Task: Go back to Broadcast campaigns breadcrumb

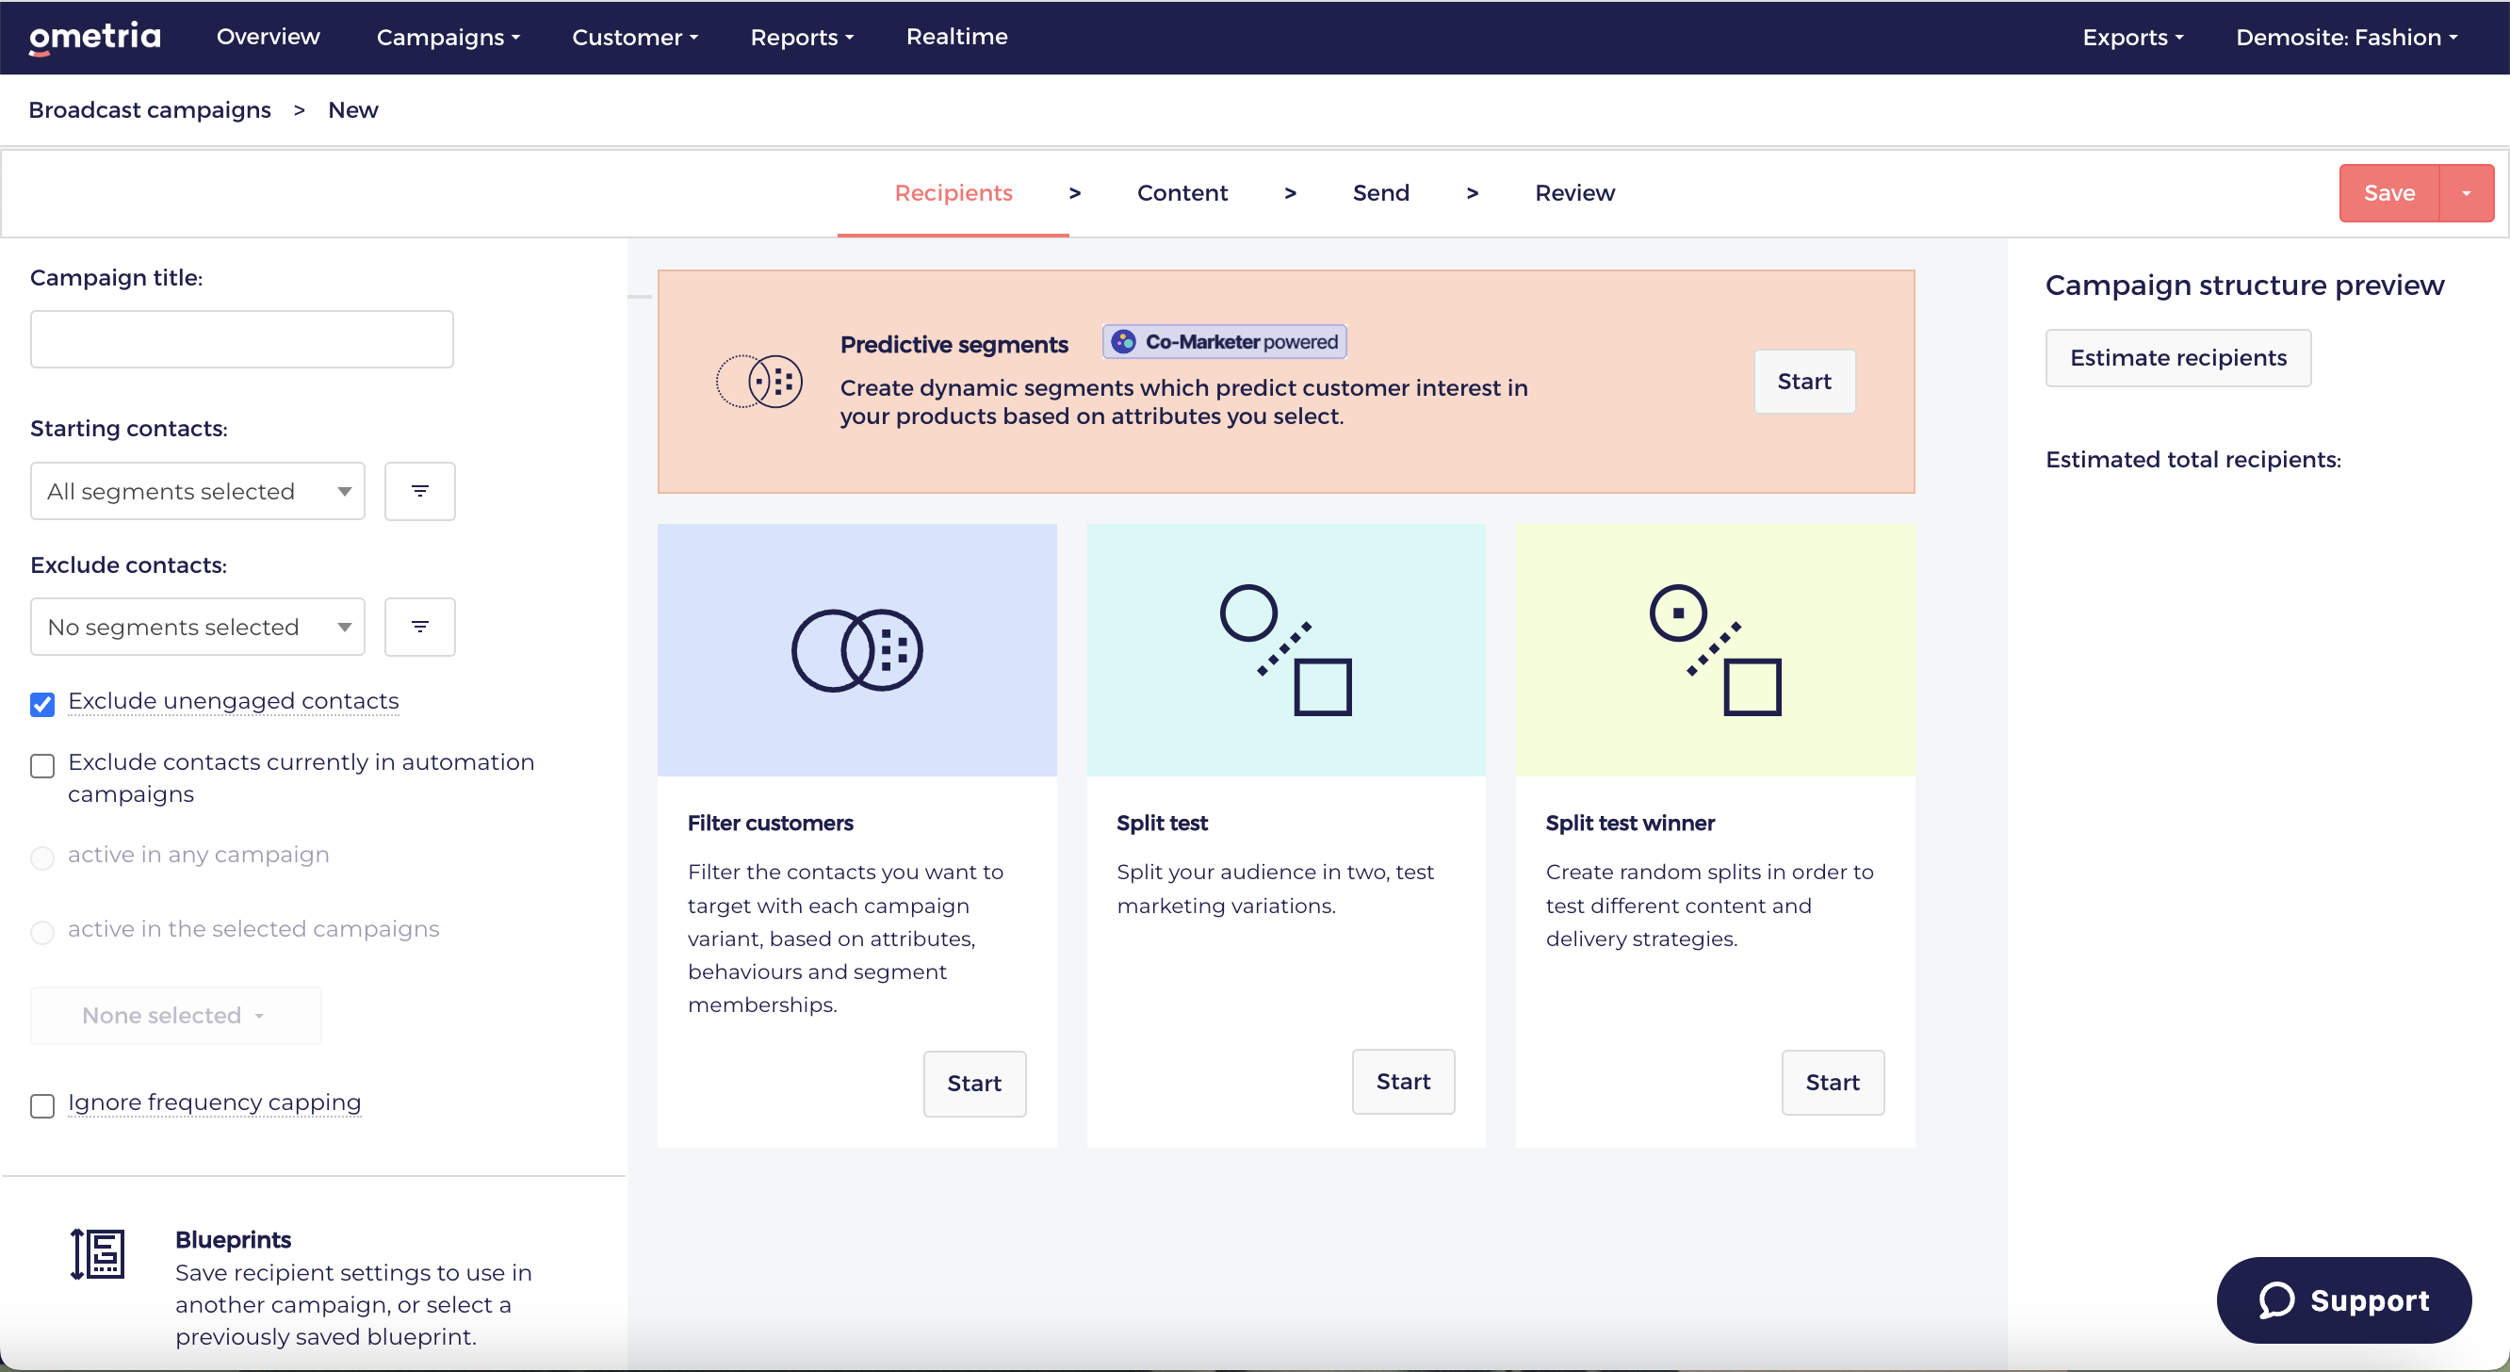Action: [149, 110]
